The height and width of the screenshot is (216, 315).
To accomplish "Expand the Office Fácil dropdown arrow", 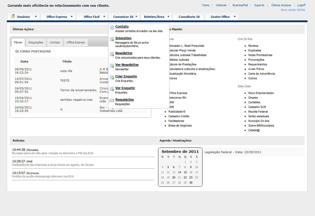I will 104,17.
